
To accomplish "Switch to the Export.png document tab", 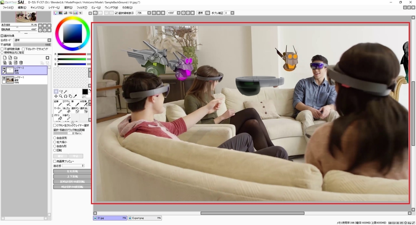I will (145, 218).
